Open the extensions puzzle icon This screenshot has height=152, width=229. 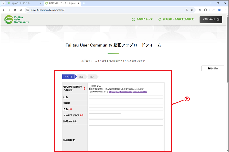[206, 10]
